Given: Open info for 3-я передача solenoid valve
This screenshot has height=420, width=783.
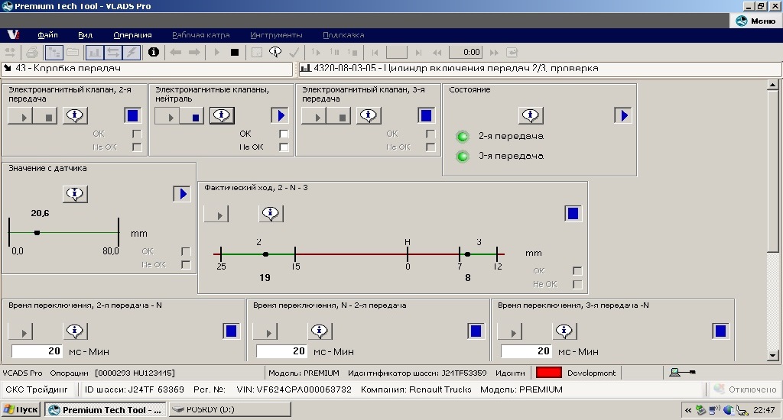Looking at the screenshot, I should 369,116.
